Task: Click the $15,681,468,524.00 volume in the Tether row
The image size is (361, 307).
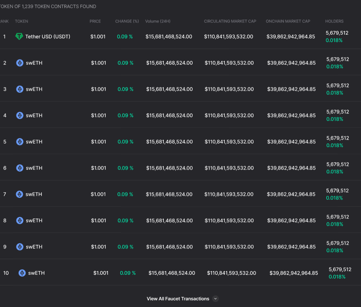Action: click(169, 36)
